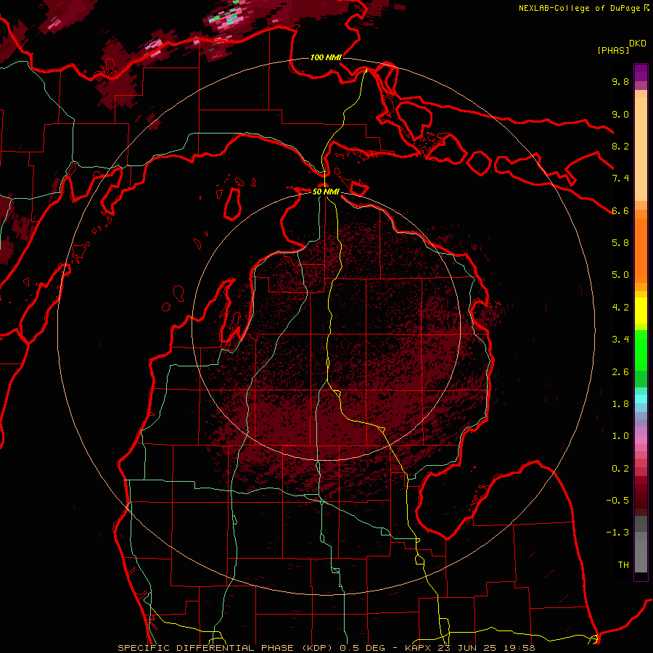Click the 0.2 value on color scale
Image resolution: width=653 pixels, height=653 pixels.
(x=620, y=469)
